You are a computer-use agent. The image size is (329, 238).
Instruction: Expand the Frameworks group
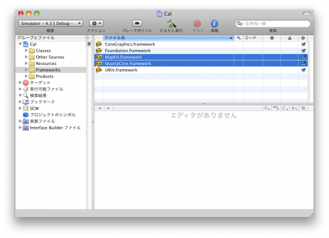[26, 70]
